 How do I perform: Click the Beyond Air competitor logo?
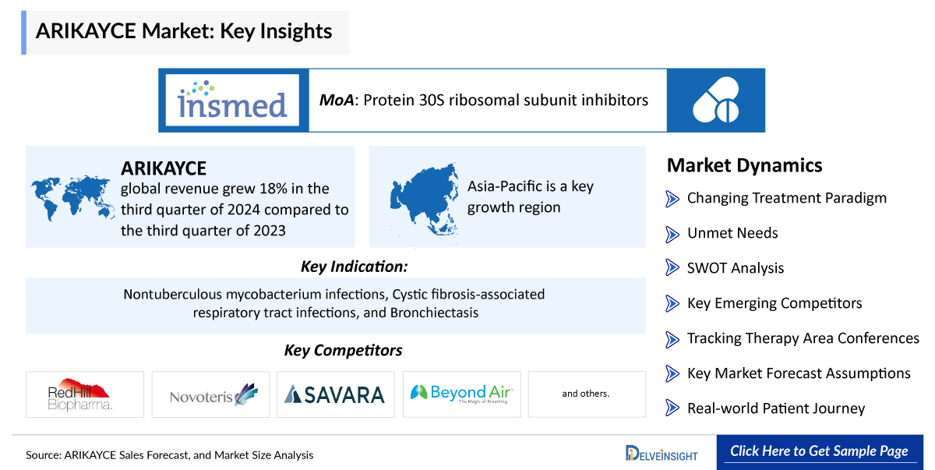(x=460, y=393)
